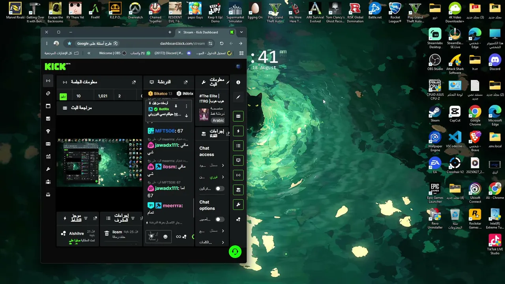Click the طرح أسئلة على Google button

coord(97,43)
